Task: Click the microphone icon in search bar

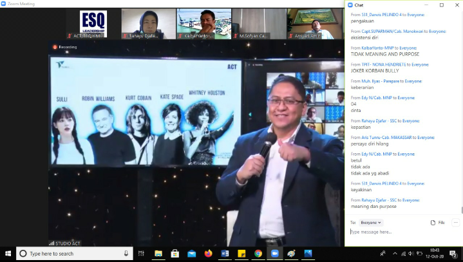Action: click(x=126, y=254)
